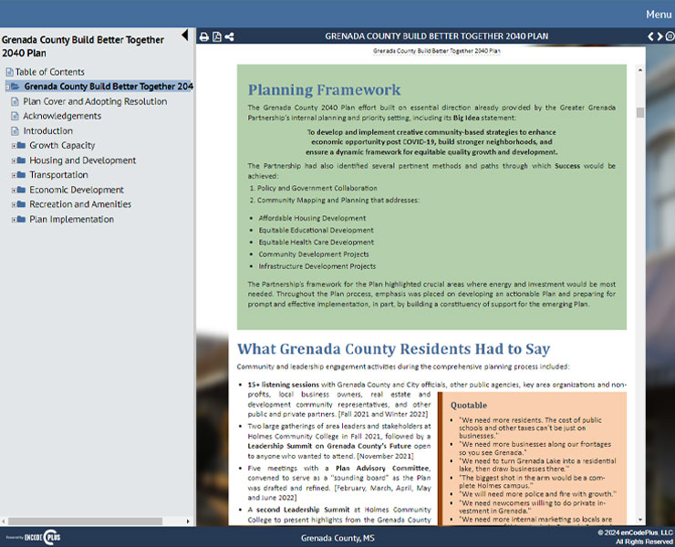Viewport: 675px width, 547px height.
Task: Open Recreation and Amenities section
Action: point(80,204)
